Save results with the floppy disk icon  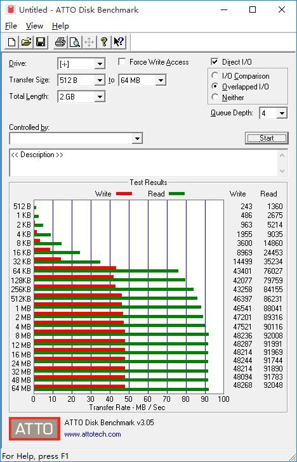(41, 42)
